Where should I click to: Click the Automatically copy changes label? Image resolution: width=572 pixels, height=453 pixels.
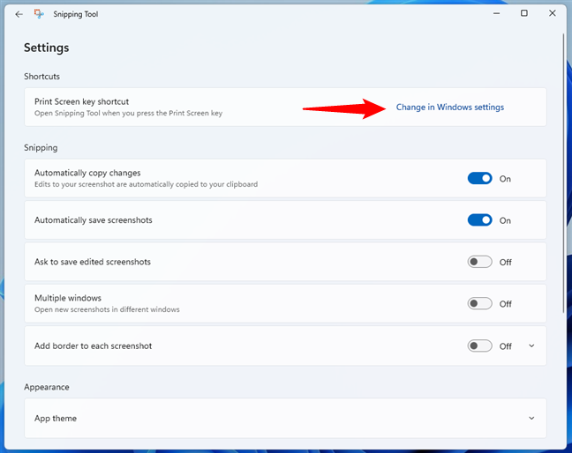(87, 173)
